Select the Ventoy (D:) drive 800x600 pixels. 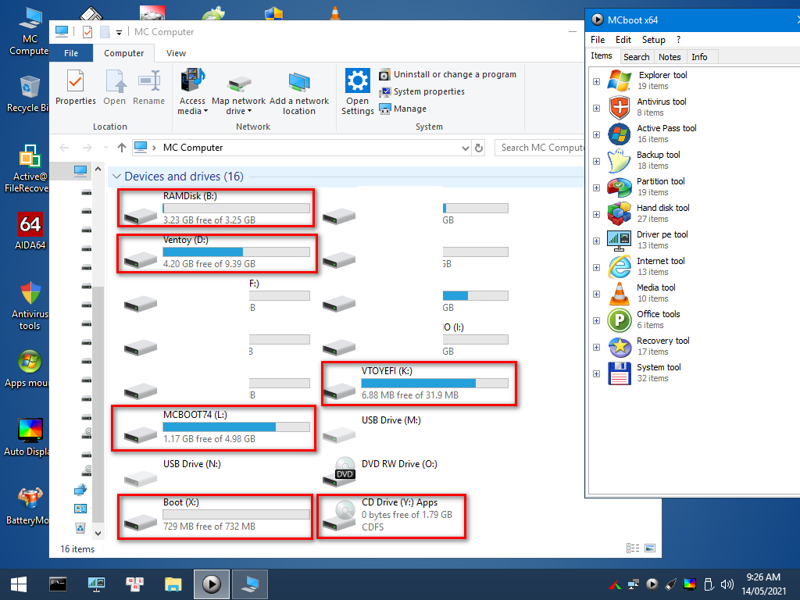coord(217,254)
